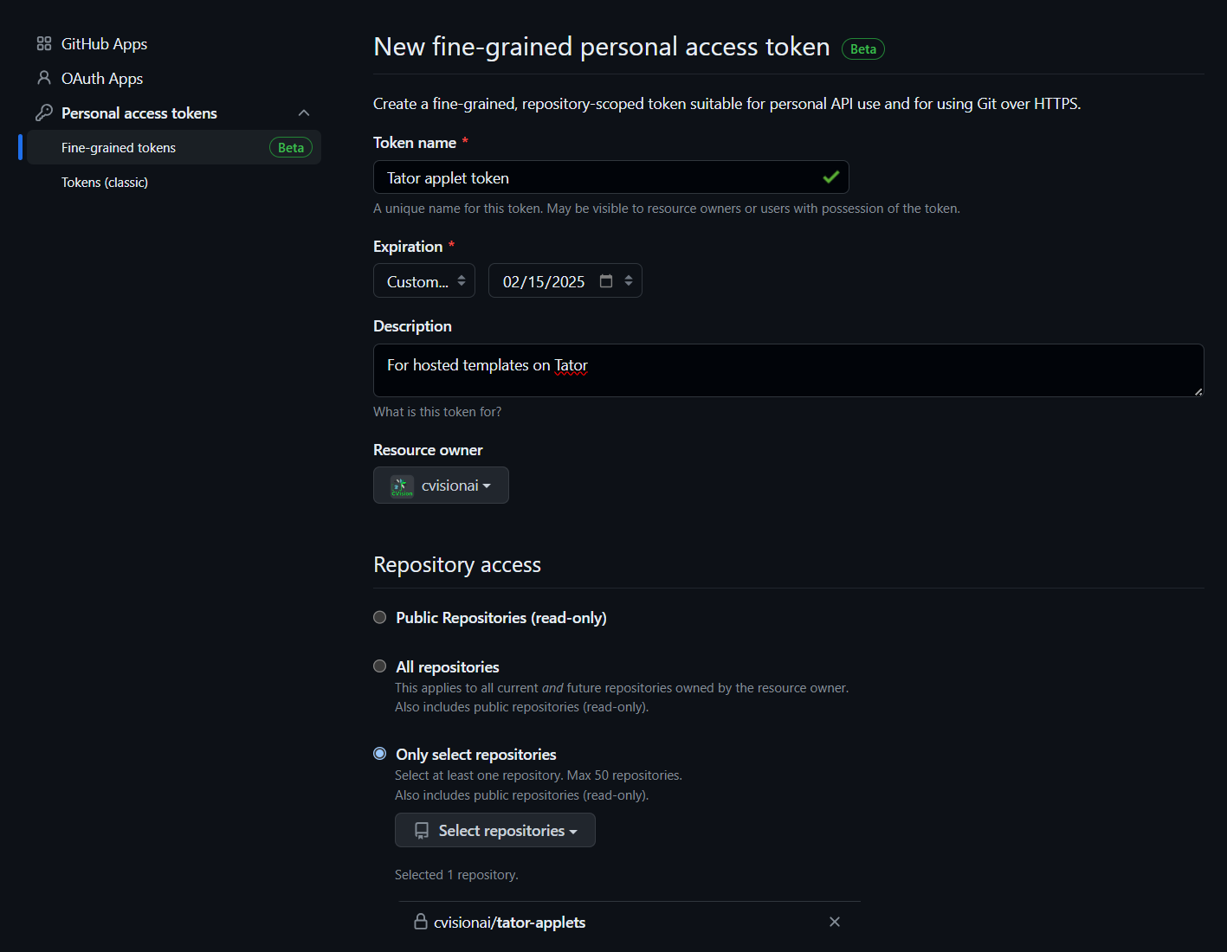Open the cvisionai resource owner dropdown
The height and width of the screenshot is (952, 1227).
441,486
